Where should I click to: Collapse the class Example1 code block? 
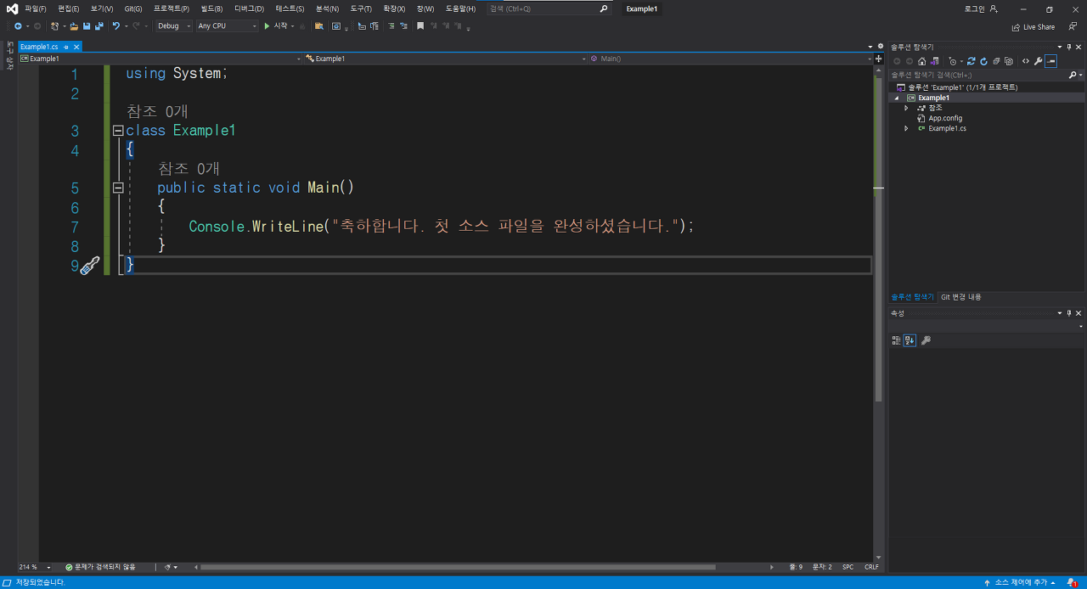118,131
